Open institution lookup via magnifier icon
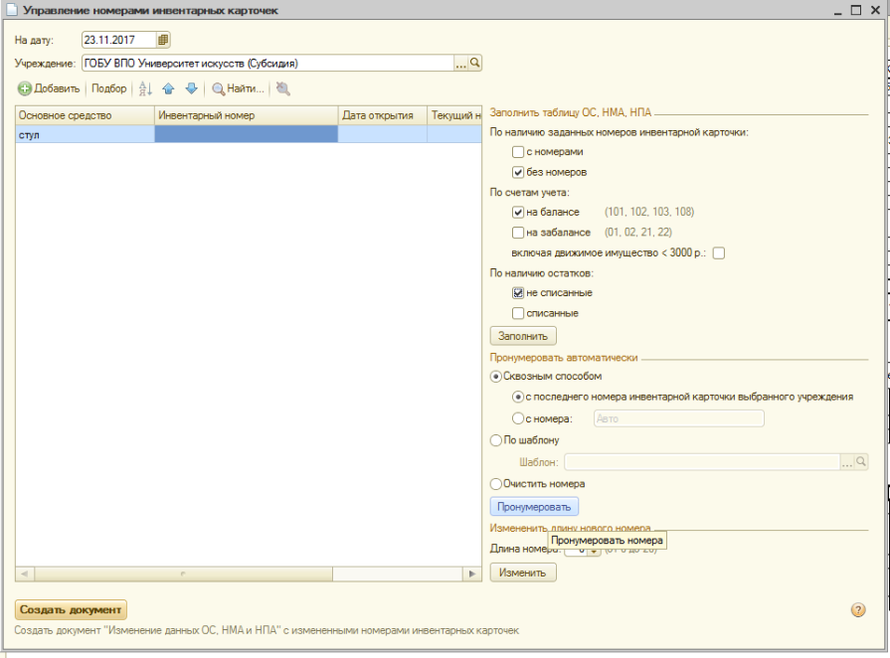 [x=475, y=63]
